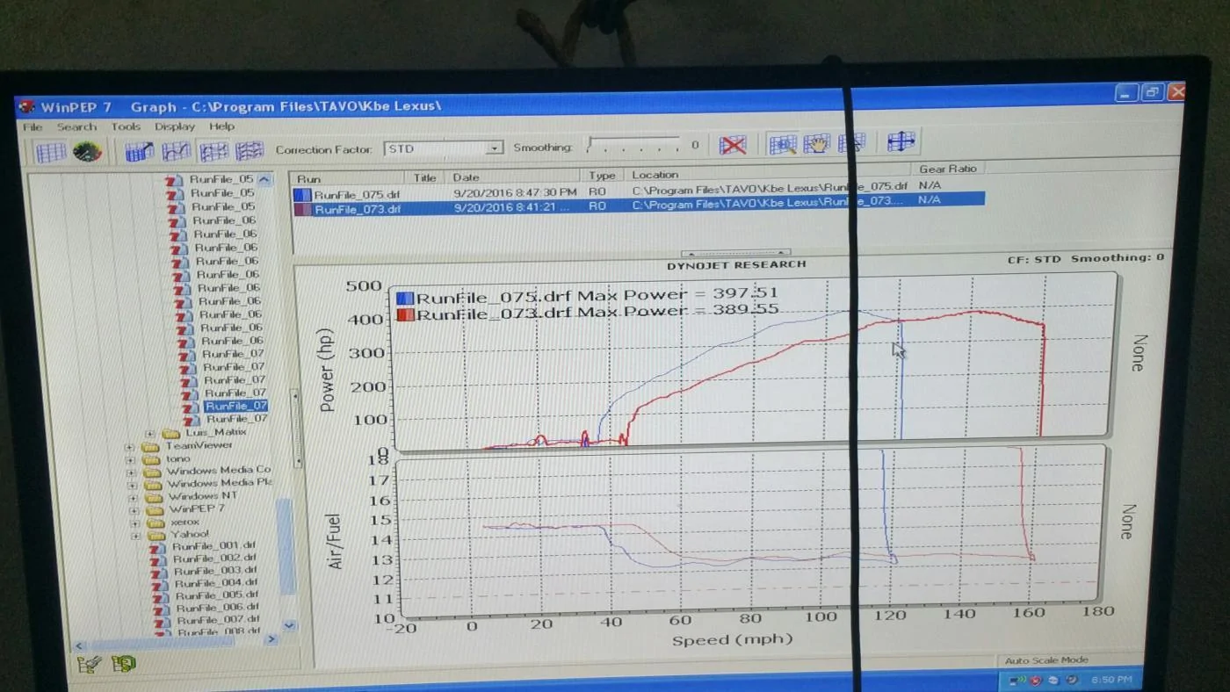The width and height of the screenshot is (1230, 692).
Task: Select RunFile_003.drf in the tree
Action: [215, 570]
